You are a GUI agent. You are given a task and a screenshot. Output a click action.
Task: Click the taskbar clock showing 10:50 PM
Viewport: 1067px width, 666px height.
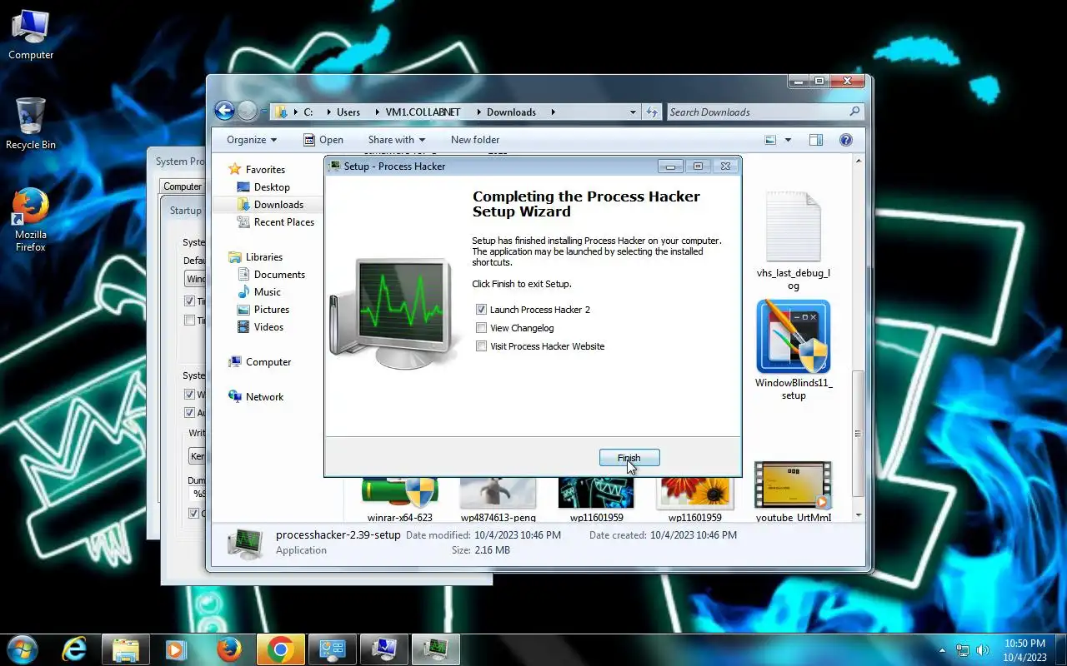1024,649
